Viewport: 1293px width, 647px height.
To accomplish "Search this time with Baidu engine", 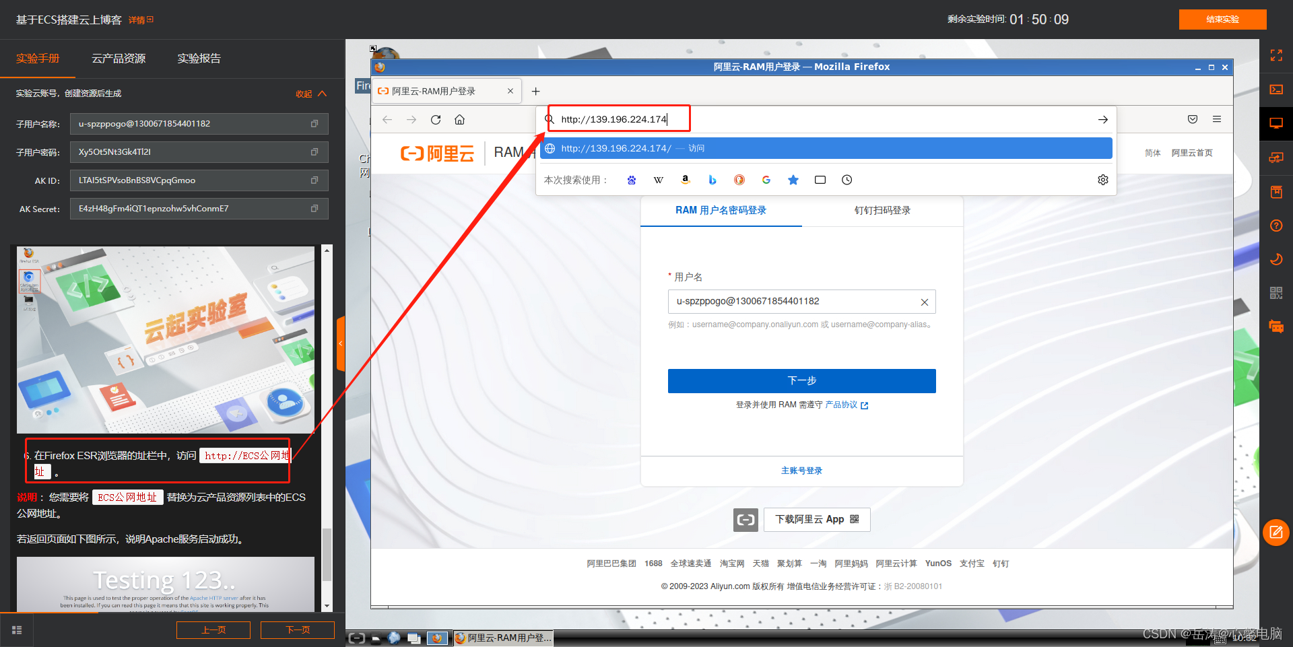I will click(x=632, y=180).
